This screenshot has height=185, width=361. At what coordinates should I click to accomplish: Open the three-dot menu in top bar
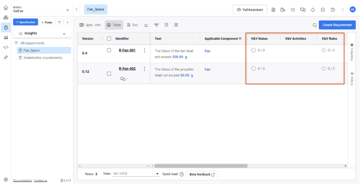point(343,10)
